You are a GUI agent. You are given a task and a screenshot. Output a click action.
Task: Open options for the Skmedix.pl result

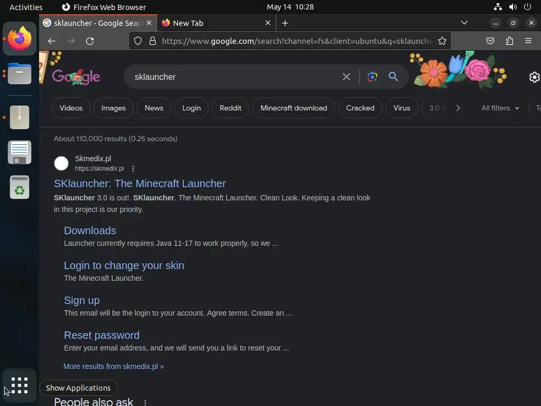133,169
